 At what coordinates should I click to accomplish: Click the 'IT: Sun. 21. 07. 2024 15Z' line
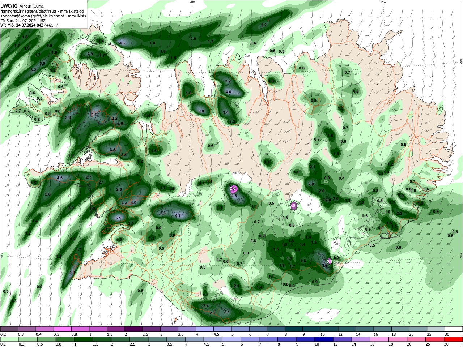click(x=23, y=21)
